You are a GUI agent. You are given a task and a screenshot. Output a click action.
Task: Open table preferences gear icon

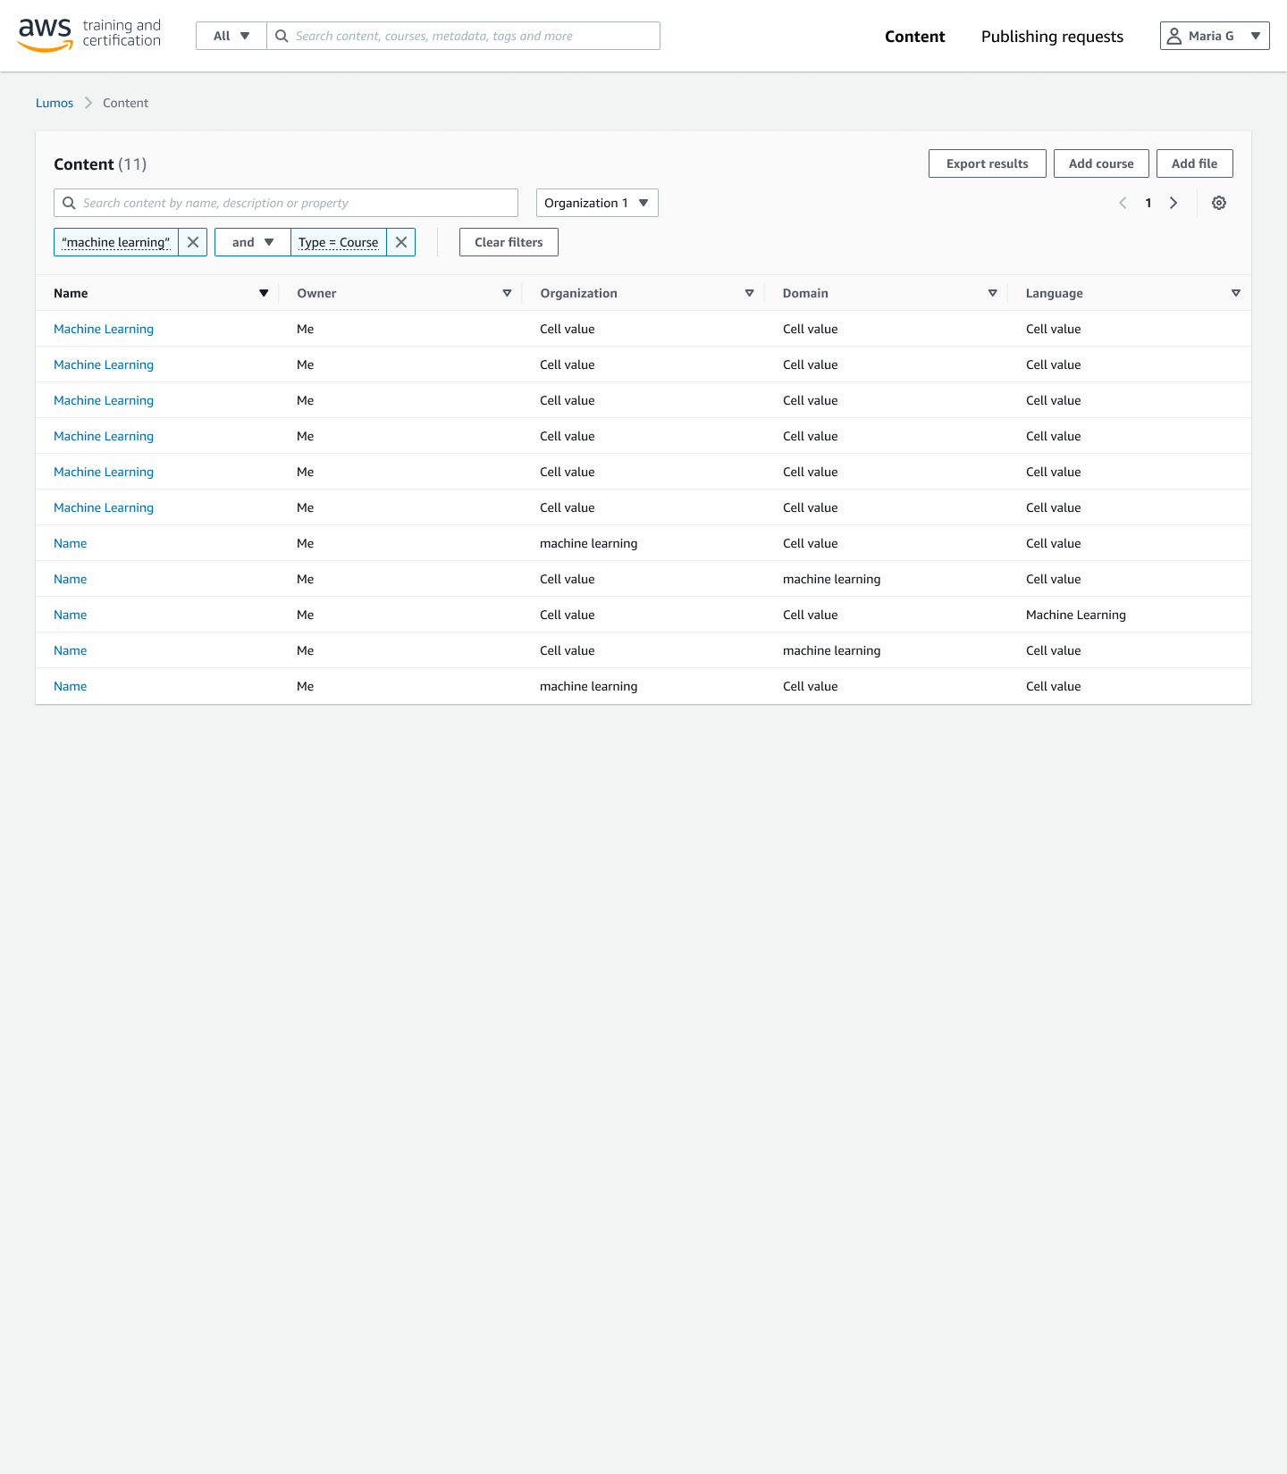[x=1219, y=203]
